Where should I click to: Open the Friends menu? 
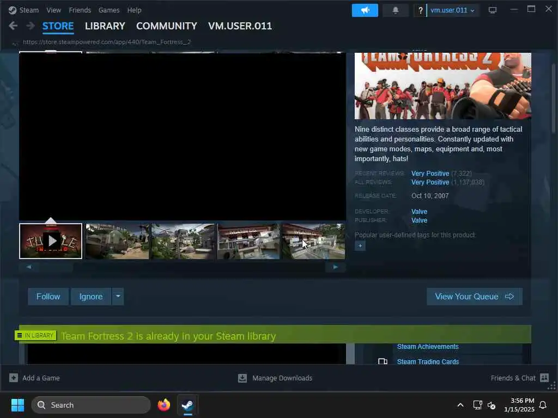(80, 10)
